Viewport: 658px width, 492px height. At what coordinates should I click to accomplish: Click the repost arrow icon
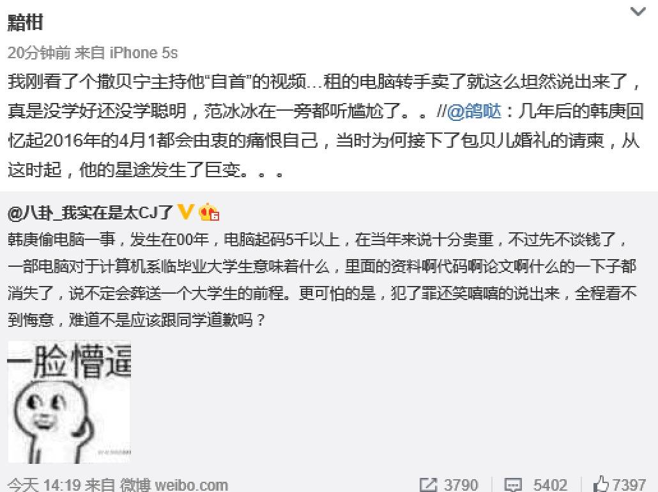428,485
